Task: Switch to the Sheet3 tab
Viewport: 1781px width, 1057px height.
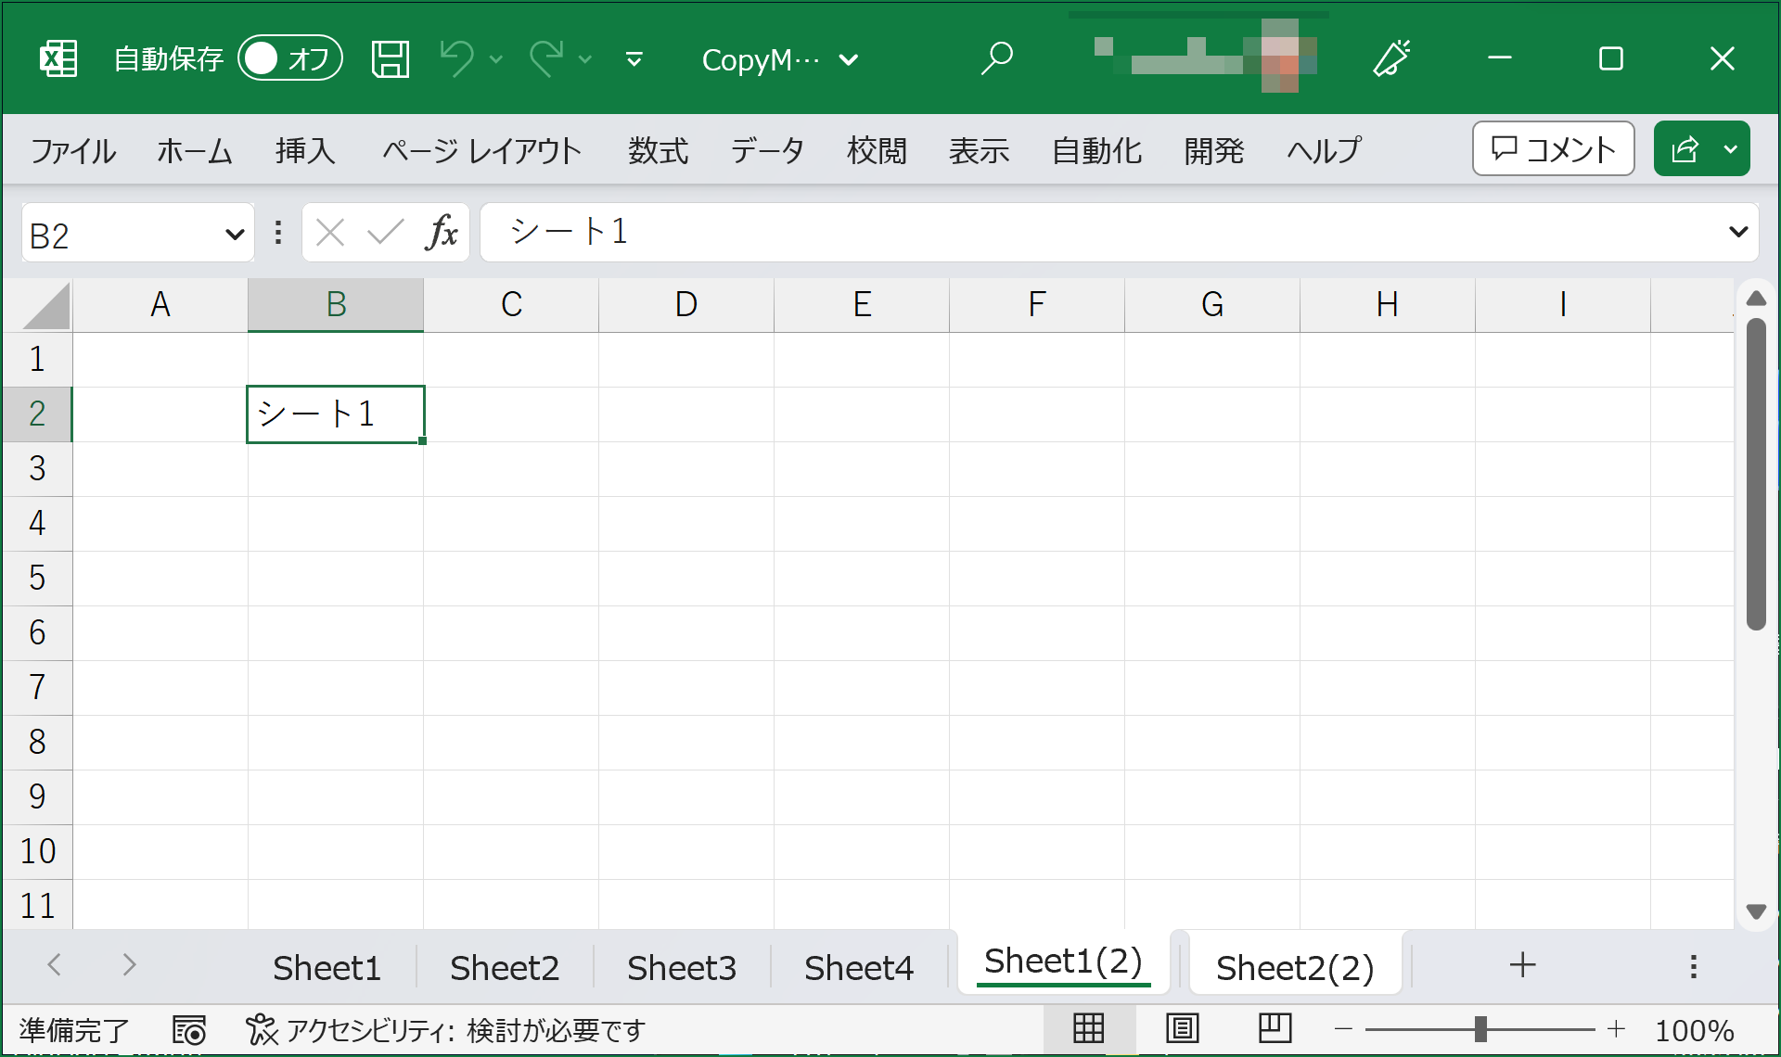Action: (x=682, y=968)
